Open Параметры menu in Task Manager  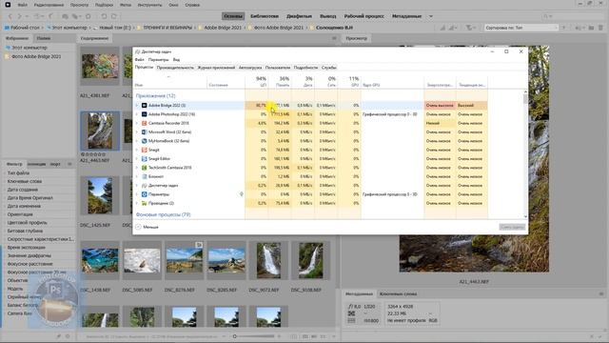pyautogui.click(x=159, y=59)
